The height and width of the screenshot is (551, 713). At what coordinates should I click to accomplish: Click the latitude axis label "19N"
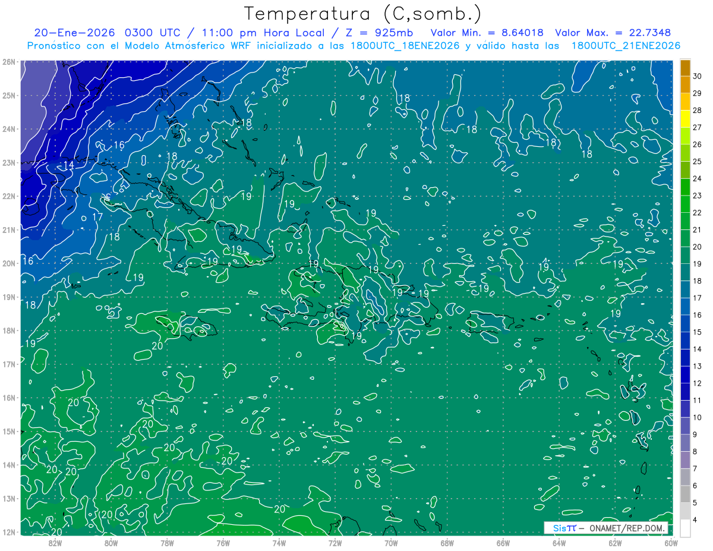click(x=8, y=297)
